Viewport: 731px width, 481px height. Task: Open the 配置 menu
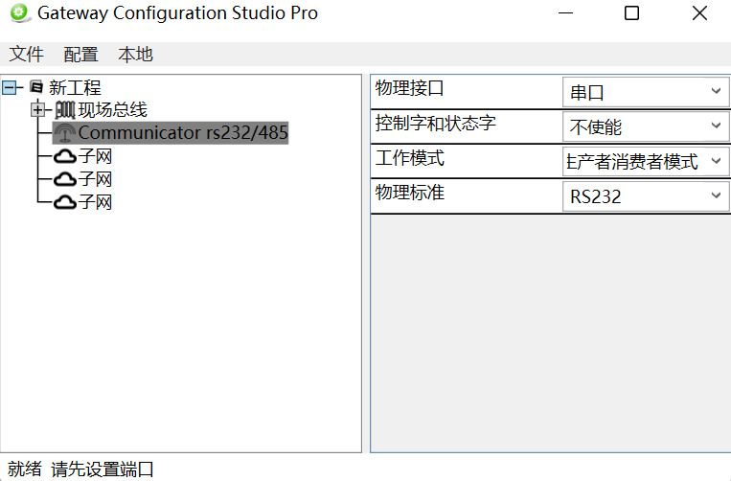click(x=81, y=55)
